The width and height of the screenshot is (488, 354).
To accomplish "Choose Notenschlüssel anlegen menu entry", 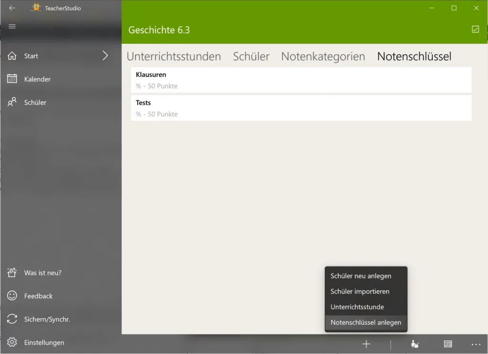I will click(366, 323).
